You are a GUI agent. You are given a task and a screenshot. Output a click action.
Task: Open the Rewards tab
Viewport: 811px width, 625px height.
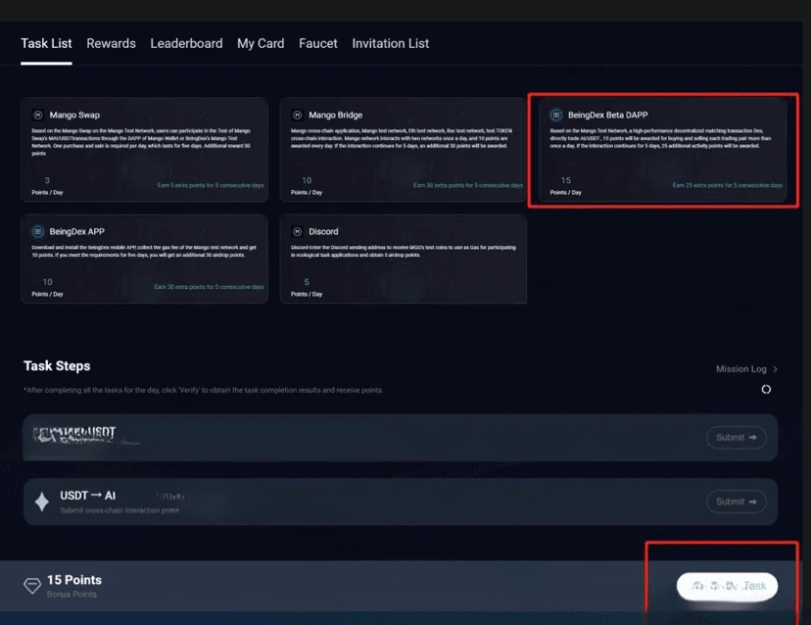pos(111,43)
